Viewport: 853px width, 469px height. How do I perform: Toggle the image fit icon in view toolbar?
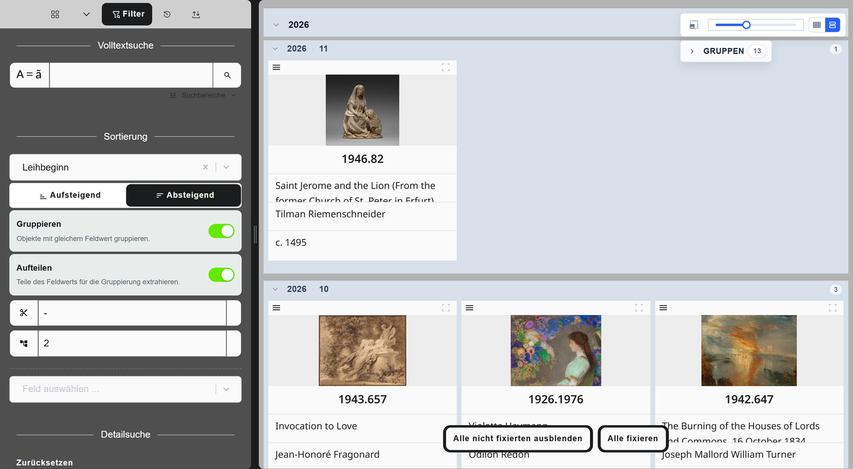click(694, 25)
